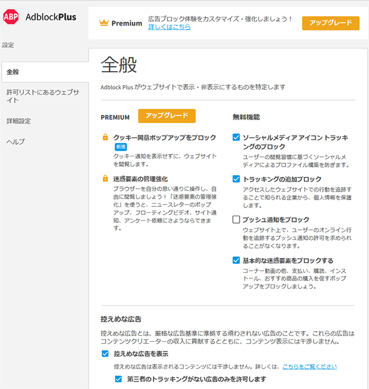Click クッキー同意ポップアップをブロック title
Image resolution: width=369 pixels, height=389 pixels.
coord(165,138)
